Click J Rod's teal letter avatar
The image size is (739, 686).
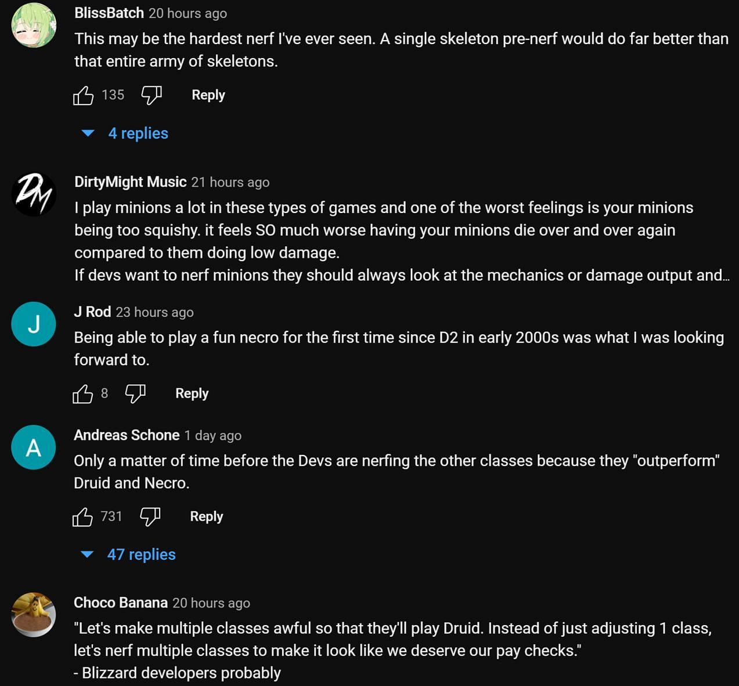[x=34, y=324]
